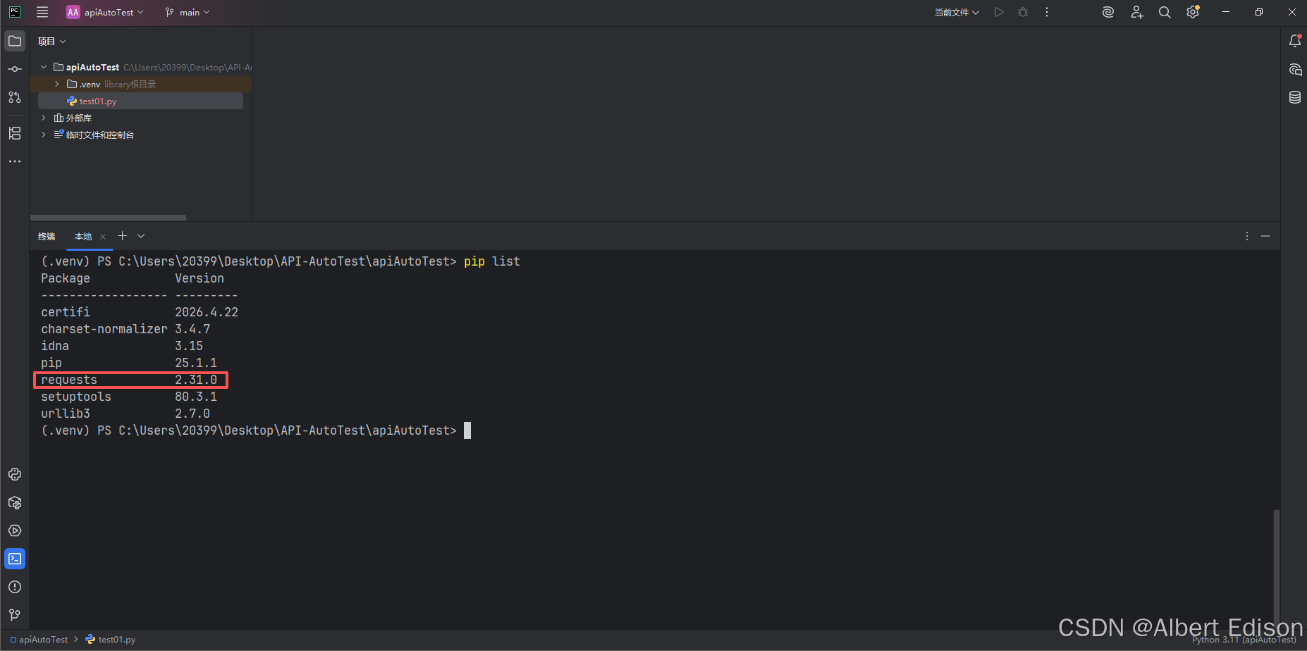Open new terminal options dropdown arrow
This screenshot has width=1307, height=651.
pyautogui.click(x=141, y=236)
